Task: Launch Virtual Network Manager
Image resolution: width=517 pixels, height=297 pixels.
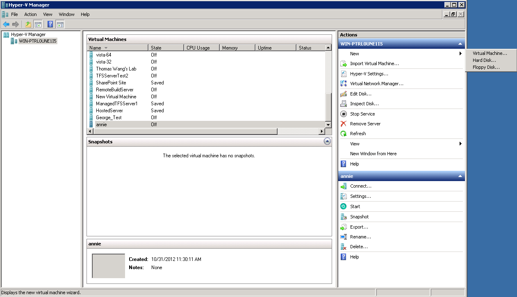Action: click(x=376, y=84)
